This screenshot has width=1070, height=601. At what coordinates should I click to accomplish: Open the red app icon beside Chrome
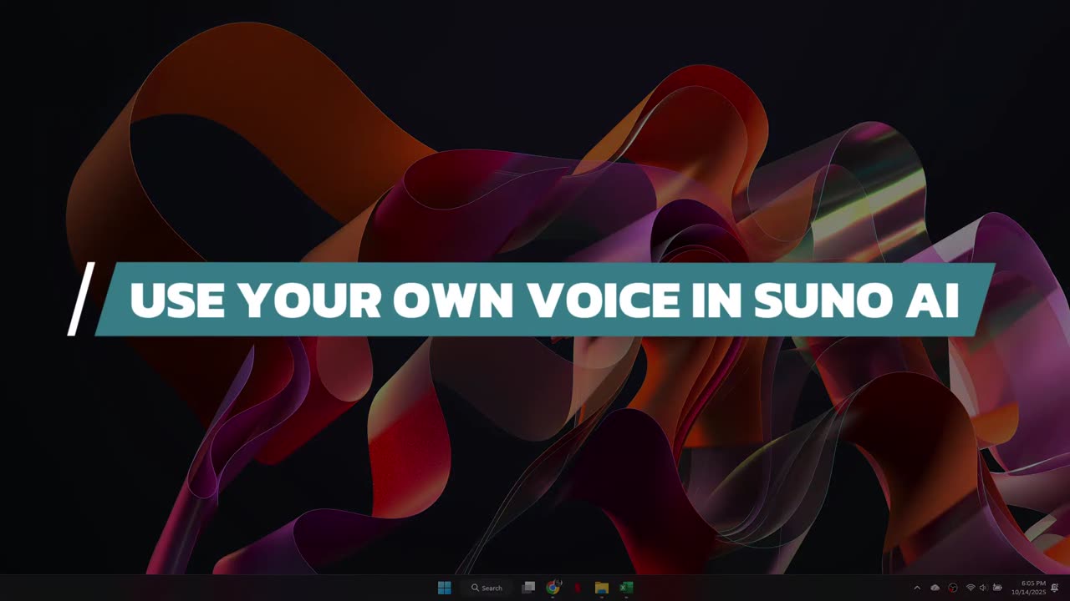(577, 588)
